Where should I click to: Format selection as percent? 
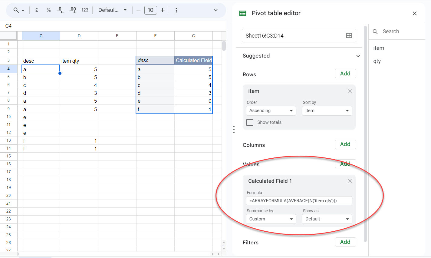coord(48,10)
